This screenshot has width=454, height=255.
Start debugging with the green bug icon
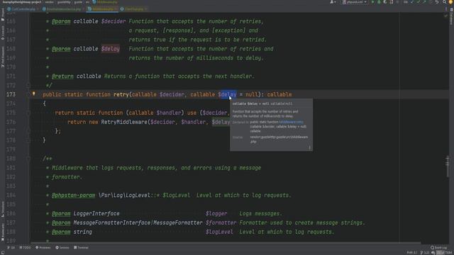(379, 2)
